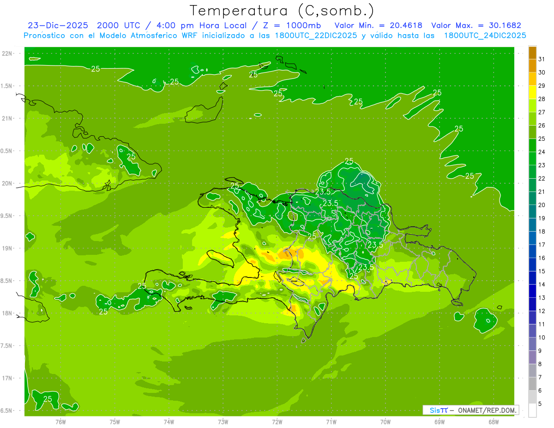Click the legend value "31"
Image resolution: width=554 pixels, height=428 pixels.
542,59
